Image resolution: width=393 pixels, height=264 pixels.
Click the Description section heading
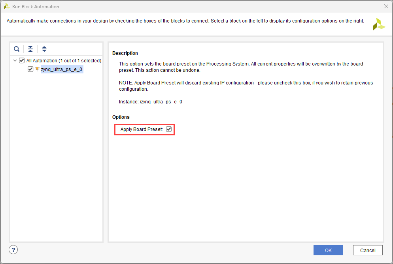pos(125,53)
